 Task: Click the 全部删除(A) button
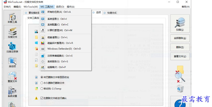pyautogui.click(x=180, y=38)
